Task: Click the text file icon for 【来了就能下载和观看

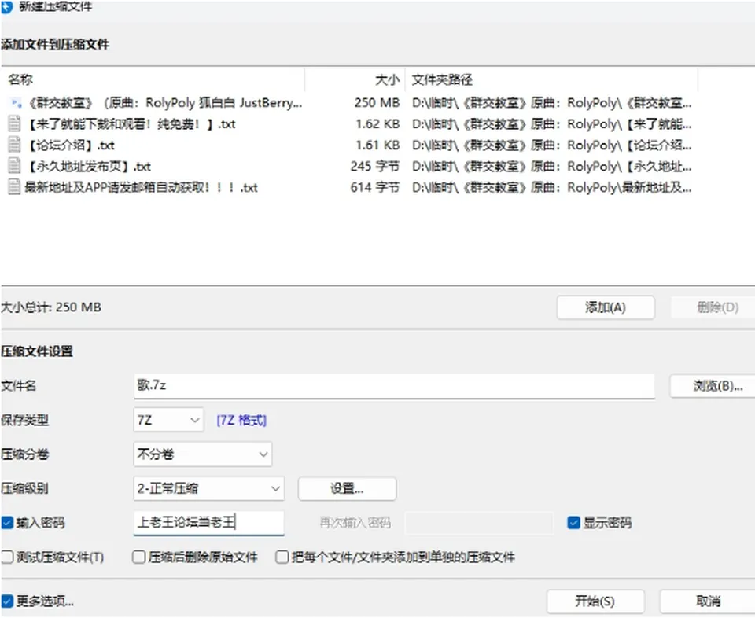Action: [14, 123]
